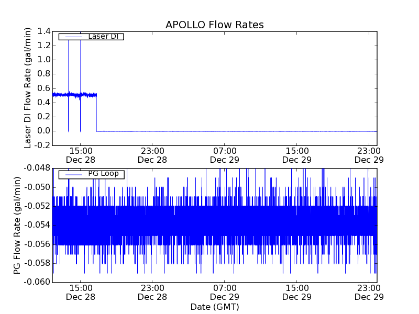Click 23:00 Dec 28 tick below lower plot

pos(152,292)
